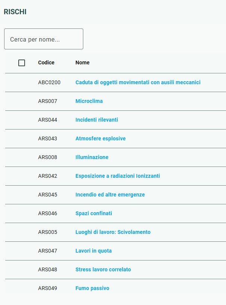The height and width of the screenshot is (305, 226).
Task: Open the Spazi confinati risk
Action: click(94, 213)
